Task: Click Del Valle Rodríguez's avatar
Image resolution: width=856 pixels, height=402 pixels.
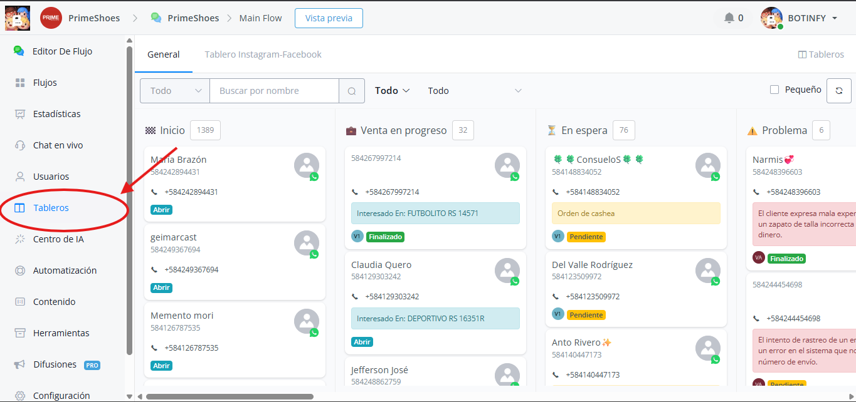Action: click(x=707, y=271)
